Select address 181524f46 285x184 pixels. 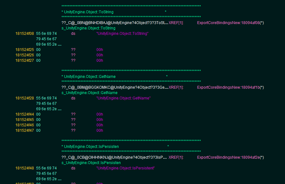(24, 125)
